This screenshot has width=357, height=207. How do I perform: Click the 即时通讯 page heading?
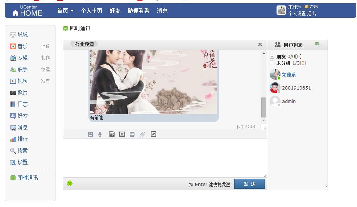[x=80, y=29]
